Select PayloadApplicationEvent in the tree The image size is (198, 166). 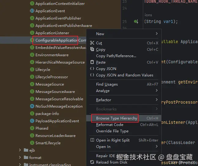pyautogui.click(x=57, y=121)
